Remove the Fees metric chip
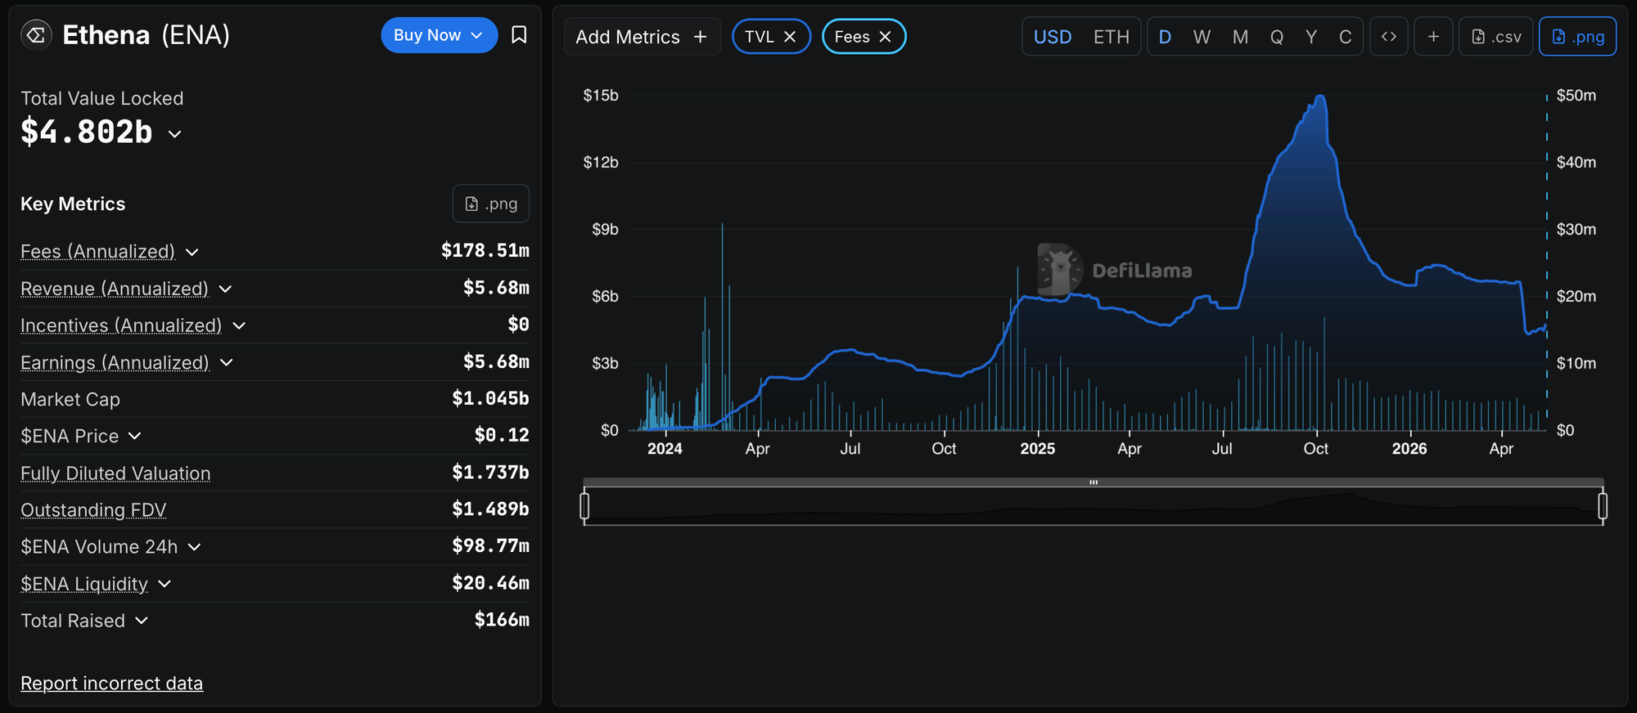The height and width of the screenshot is (713, 1637). click(x=885, y=37)
